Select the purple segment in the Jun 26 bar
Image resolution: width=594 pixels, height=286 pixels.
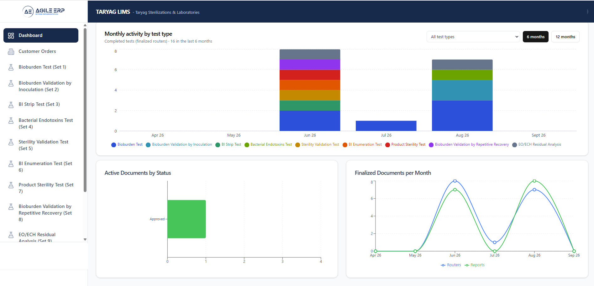pyautogui.click(x=310, y=65)
